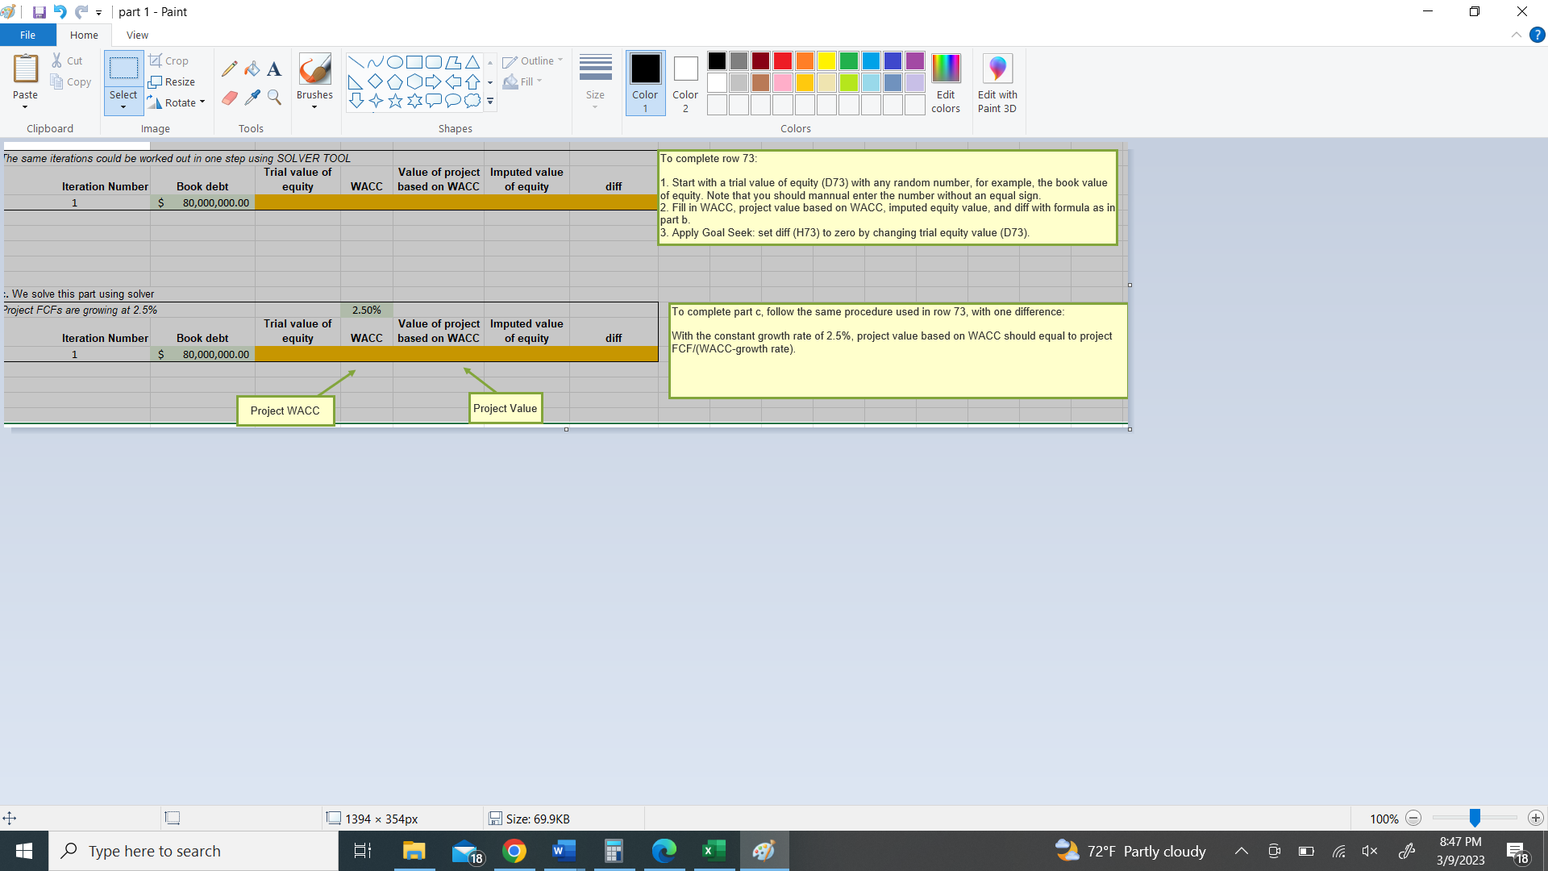The height and width of the screenshot is (871, 1548).
Task: Select the Fill with color tool
Action: click(x=252, y=68)
